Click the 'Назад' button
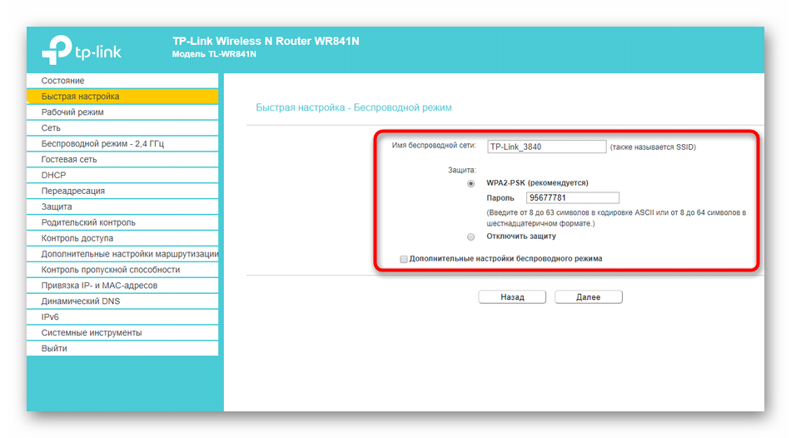The width and height of the screenshot is (791, 438). [512, 296]
